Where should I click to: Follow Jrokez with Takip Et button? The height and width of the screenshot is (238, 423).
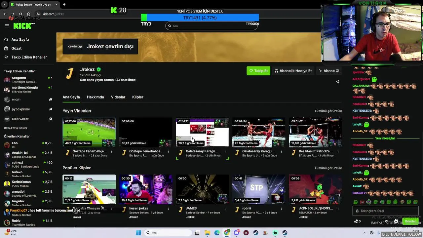(258, 71)
